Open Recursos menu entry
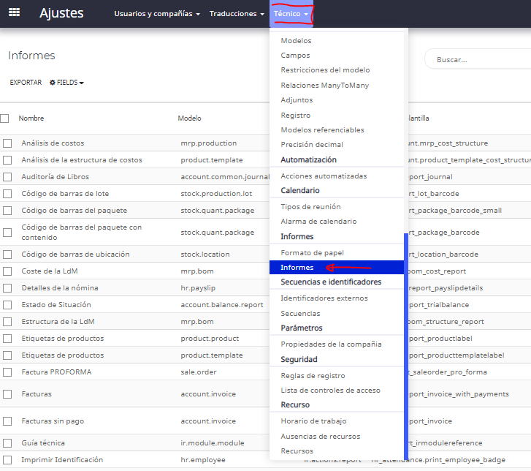Image resolution: width=531 pixels, height=471 pixels. (x=297, y=451)
